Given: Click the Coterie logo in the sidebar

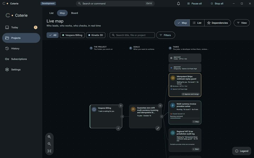Looking at the screenshot, I should point(8,15).
